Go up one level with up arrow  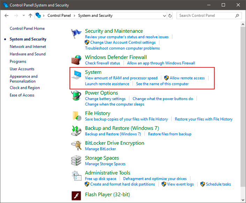coord(30,16)
